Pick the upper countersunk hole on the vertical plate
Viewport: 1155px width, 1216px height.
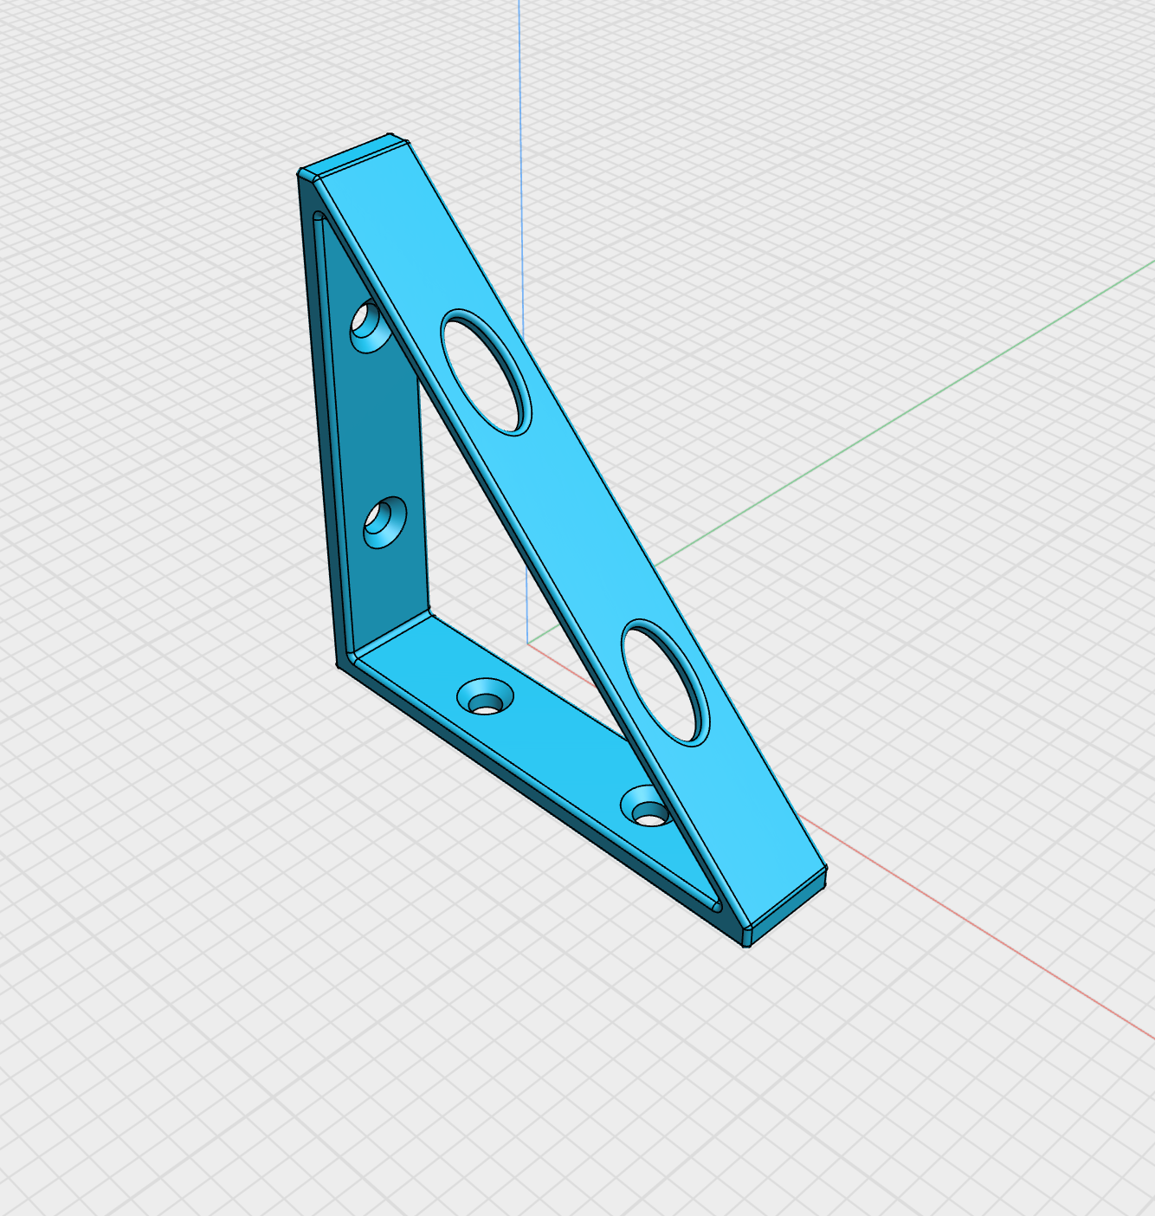[370, 326]
